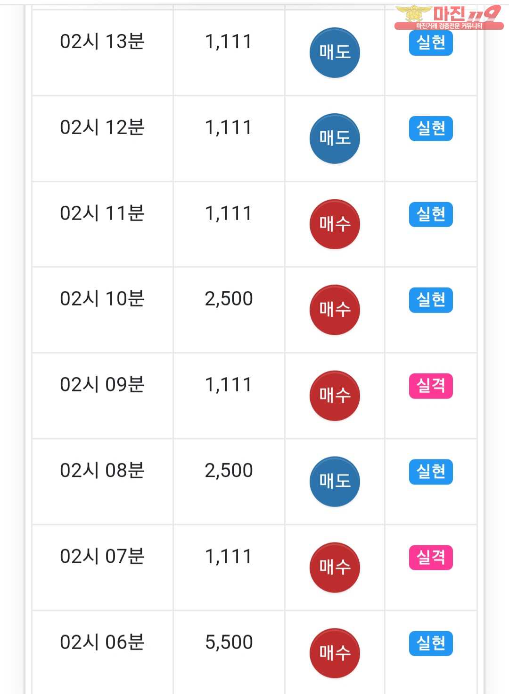This screenshot has height=694, width=509.
Task: Click the red 매수 circle for 02시 09분
Action: (335, 396)
